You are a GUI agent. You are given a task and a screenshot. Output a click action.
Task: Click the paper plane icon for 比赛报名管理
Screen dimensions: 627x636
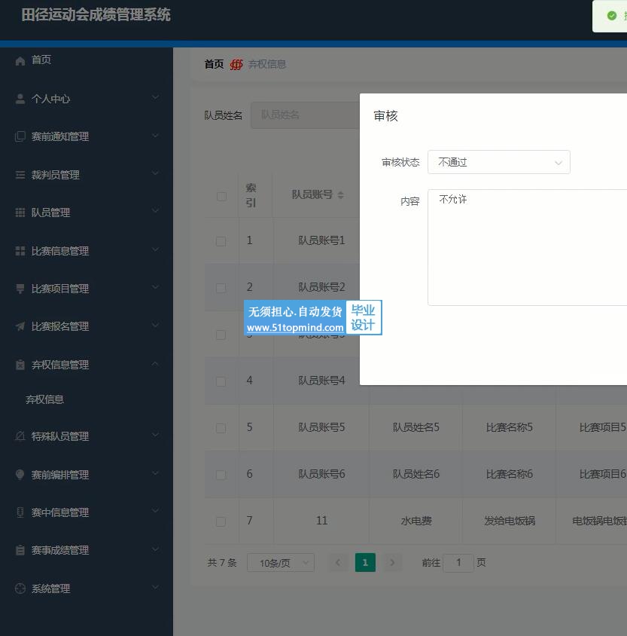click(20, 326)
